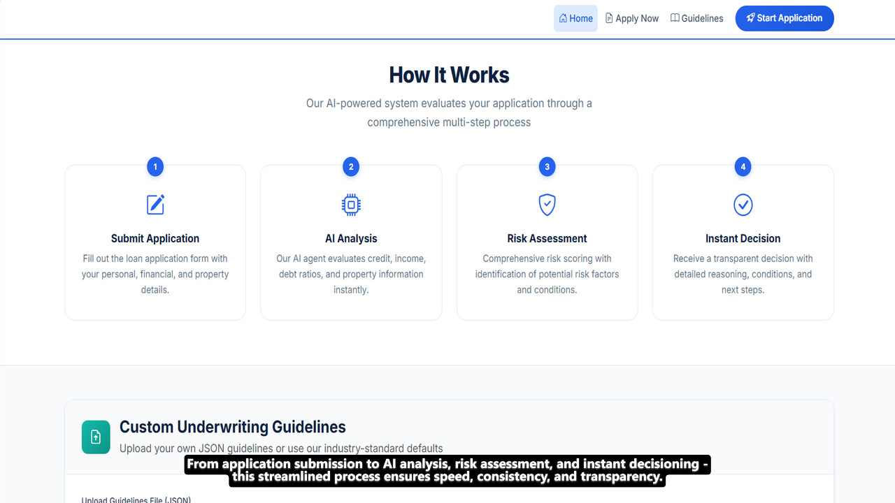Viewport: 895px width, 503px height.
Task: Click the 'Our AI agent evaluates credit' description
Action: click(x=351, y=274)
